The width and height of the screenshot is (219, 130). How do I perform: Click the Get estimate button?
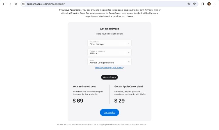109,77
